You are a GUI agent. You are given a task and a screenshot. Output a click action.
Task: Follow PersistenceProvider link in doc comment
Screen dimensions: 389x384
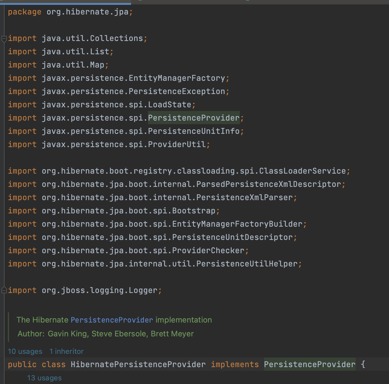pos(112,320)
